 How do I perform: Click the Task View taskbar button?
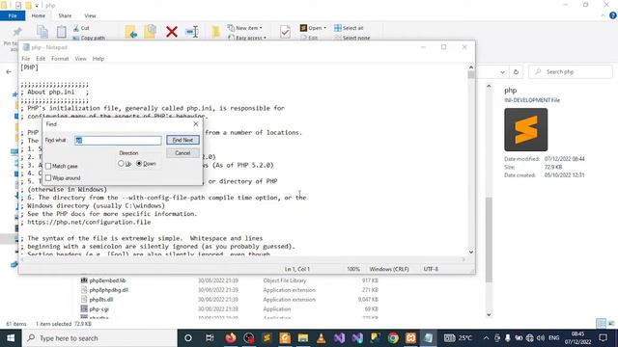point(210,338)
